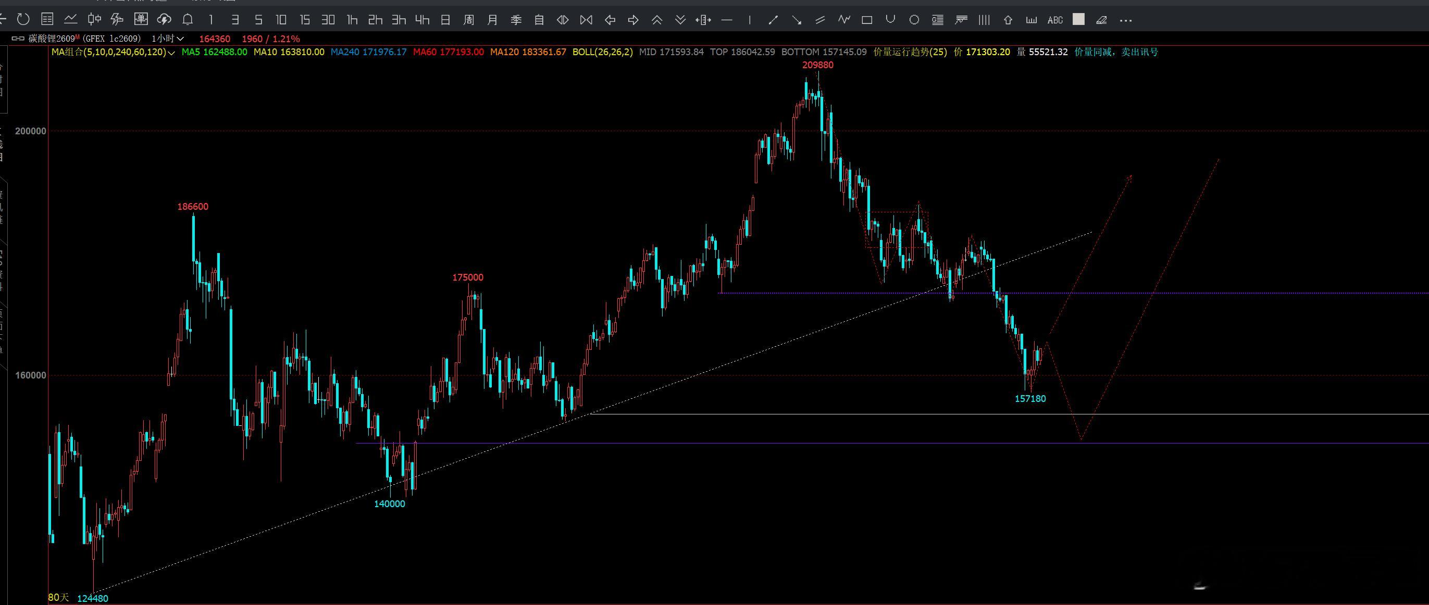Switch to the time-sharing line chart icon

70,20
